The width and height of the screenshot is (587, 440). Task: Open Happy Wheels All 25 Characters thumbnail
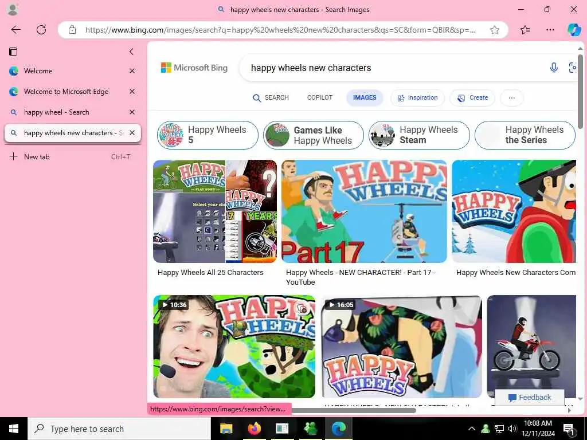[215, 211]
